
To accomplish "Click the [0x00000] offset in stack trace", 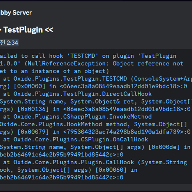I will 30,86.
